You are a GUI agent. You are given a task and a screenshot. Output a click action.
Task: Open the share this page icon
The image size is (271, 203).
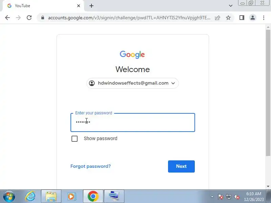[217, 18]
